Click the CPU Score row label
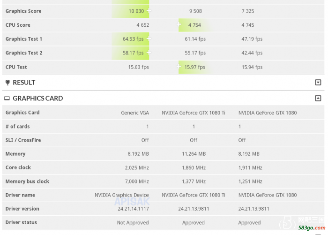 click(18, 25)
